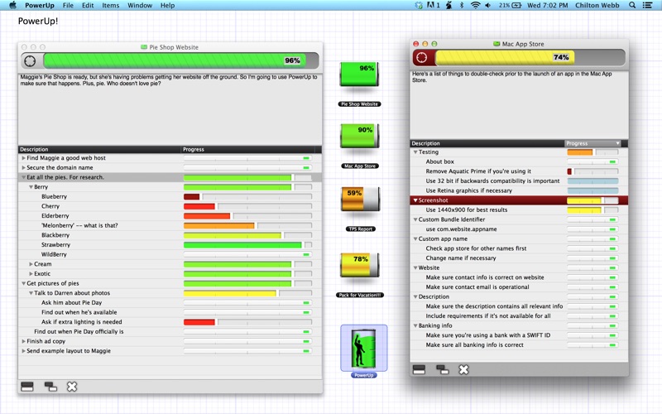Adjust Remove Aquatic Prime progress bar
Screen dimensions: 662x414
coord(592,171)
